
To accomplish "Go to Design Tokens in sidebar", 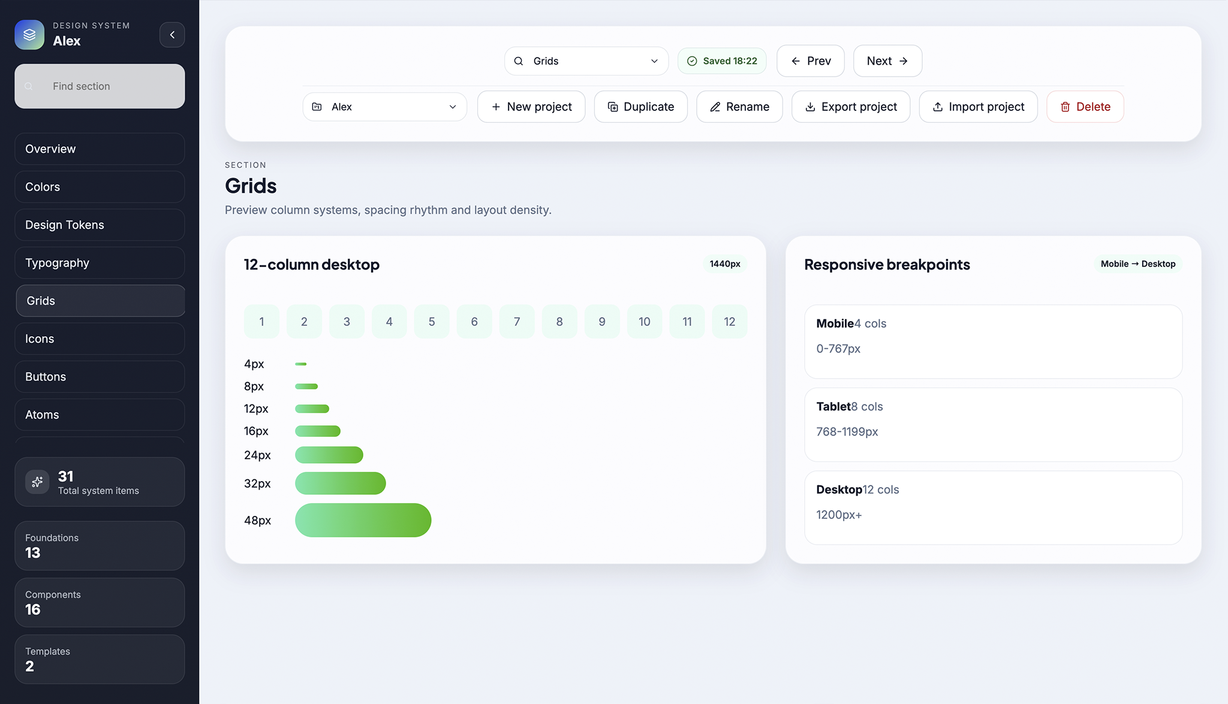I will [100, 225].
